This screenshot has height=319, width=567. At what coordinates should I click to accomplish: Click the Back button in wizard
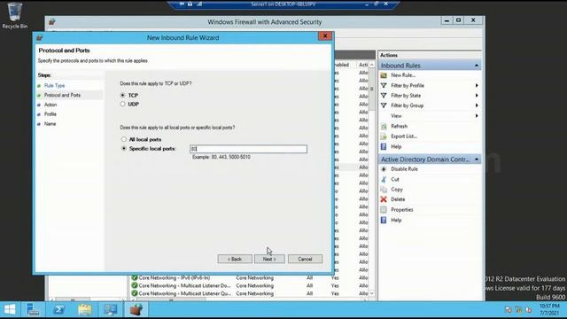point(235,259)
